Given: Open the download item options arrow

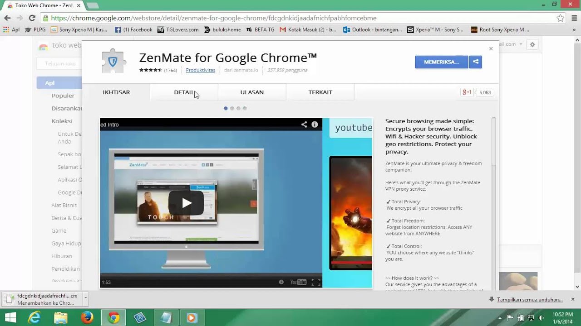Looking at the screenshot, I should pos(85,299).
